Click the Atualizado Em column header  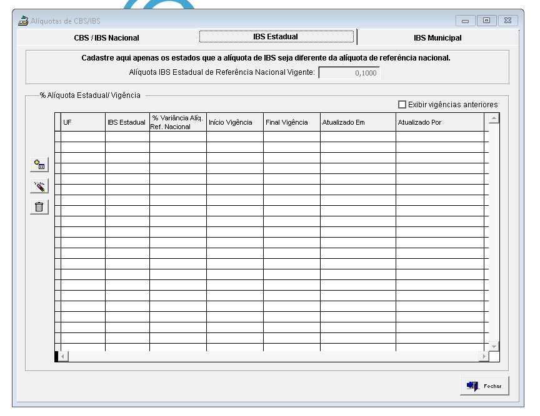click(x=357, y=122)
